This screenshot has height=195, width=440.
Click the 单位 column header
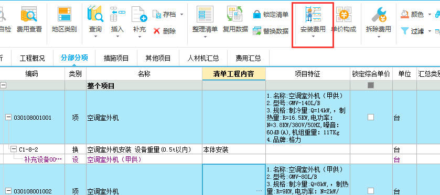tap(404, 74)
